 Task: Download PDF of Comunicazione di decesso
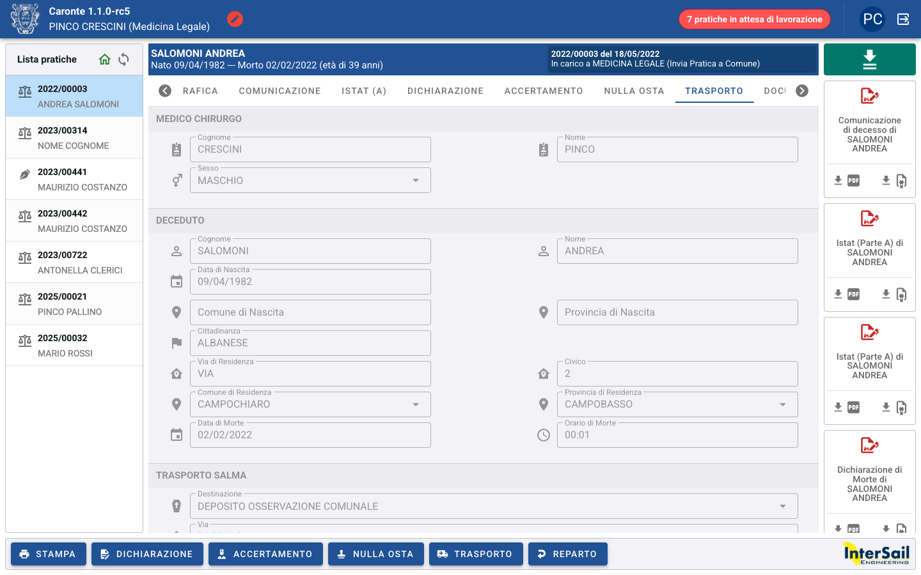(847, 181)
